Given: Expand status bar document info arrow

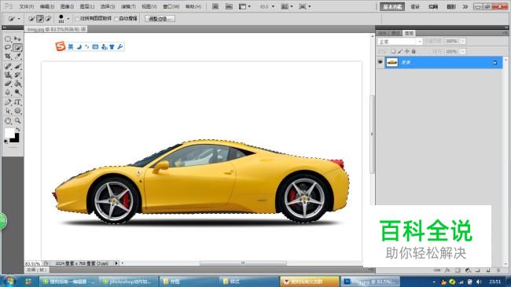Looking at the screenshot, I should click(116, 263).
